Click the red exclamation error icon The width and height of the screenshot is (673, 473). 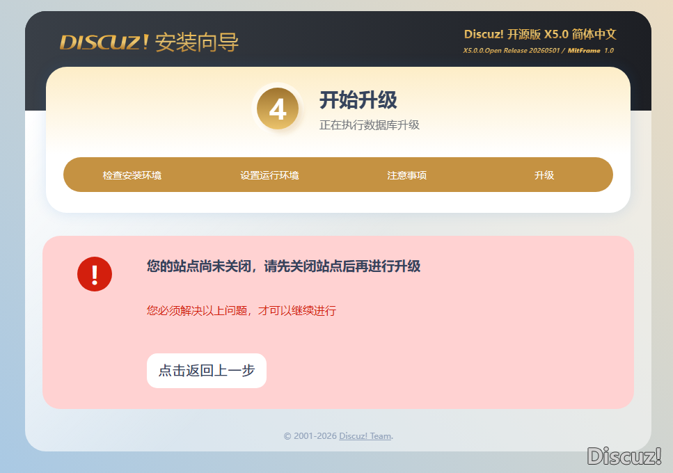pos(95,274)
